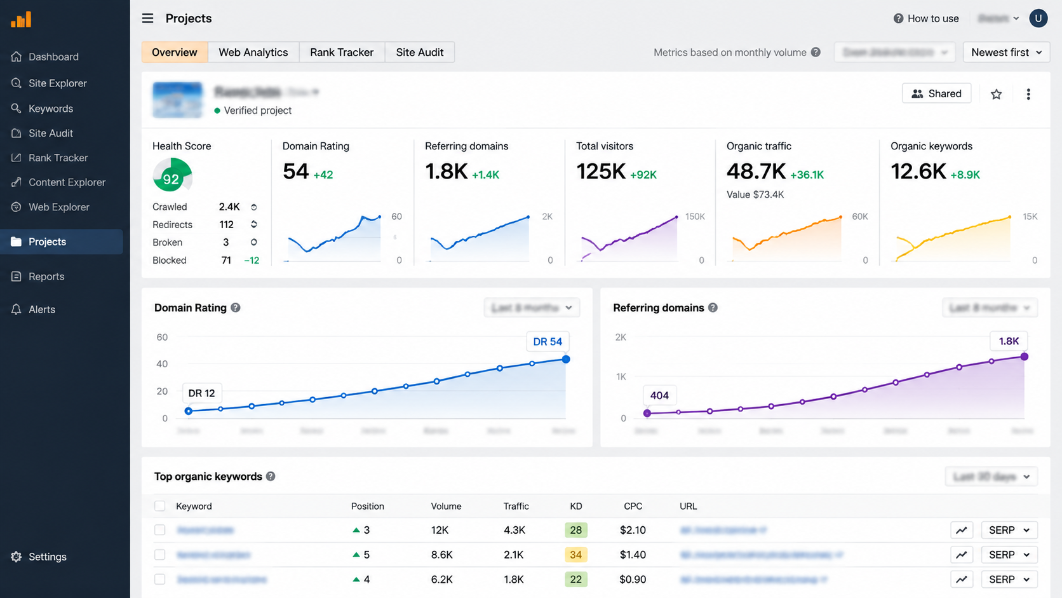Click the Dashboard home icon in sidebar
The image size is (1062, 598).
pyautogui.click(x=17, y=57)
